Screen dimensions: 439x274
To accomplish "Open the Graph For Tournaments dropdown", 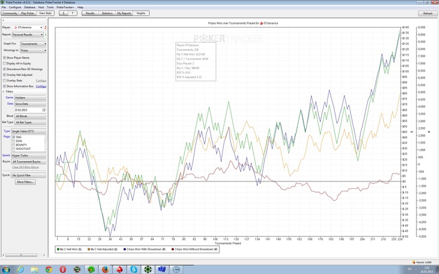I will [x=33, y=44].
